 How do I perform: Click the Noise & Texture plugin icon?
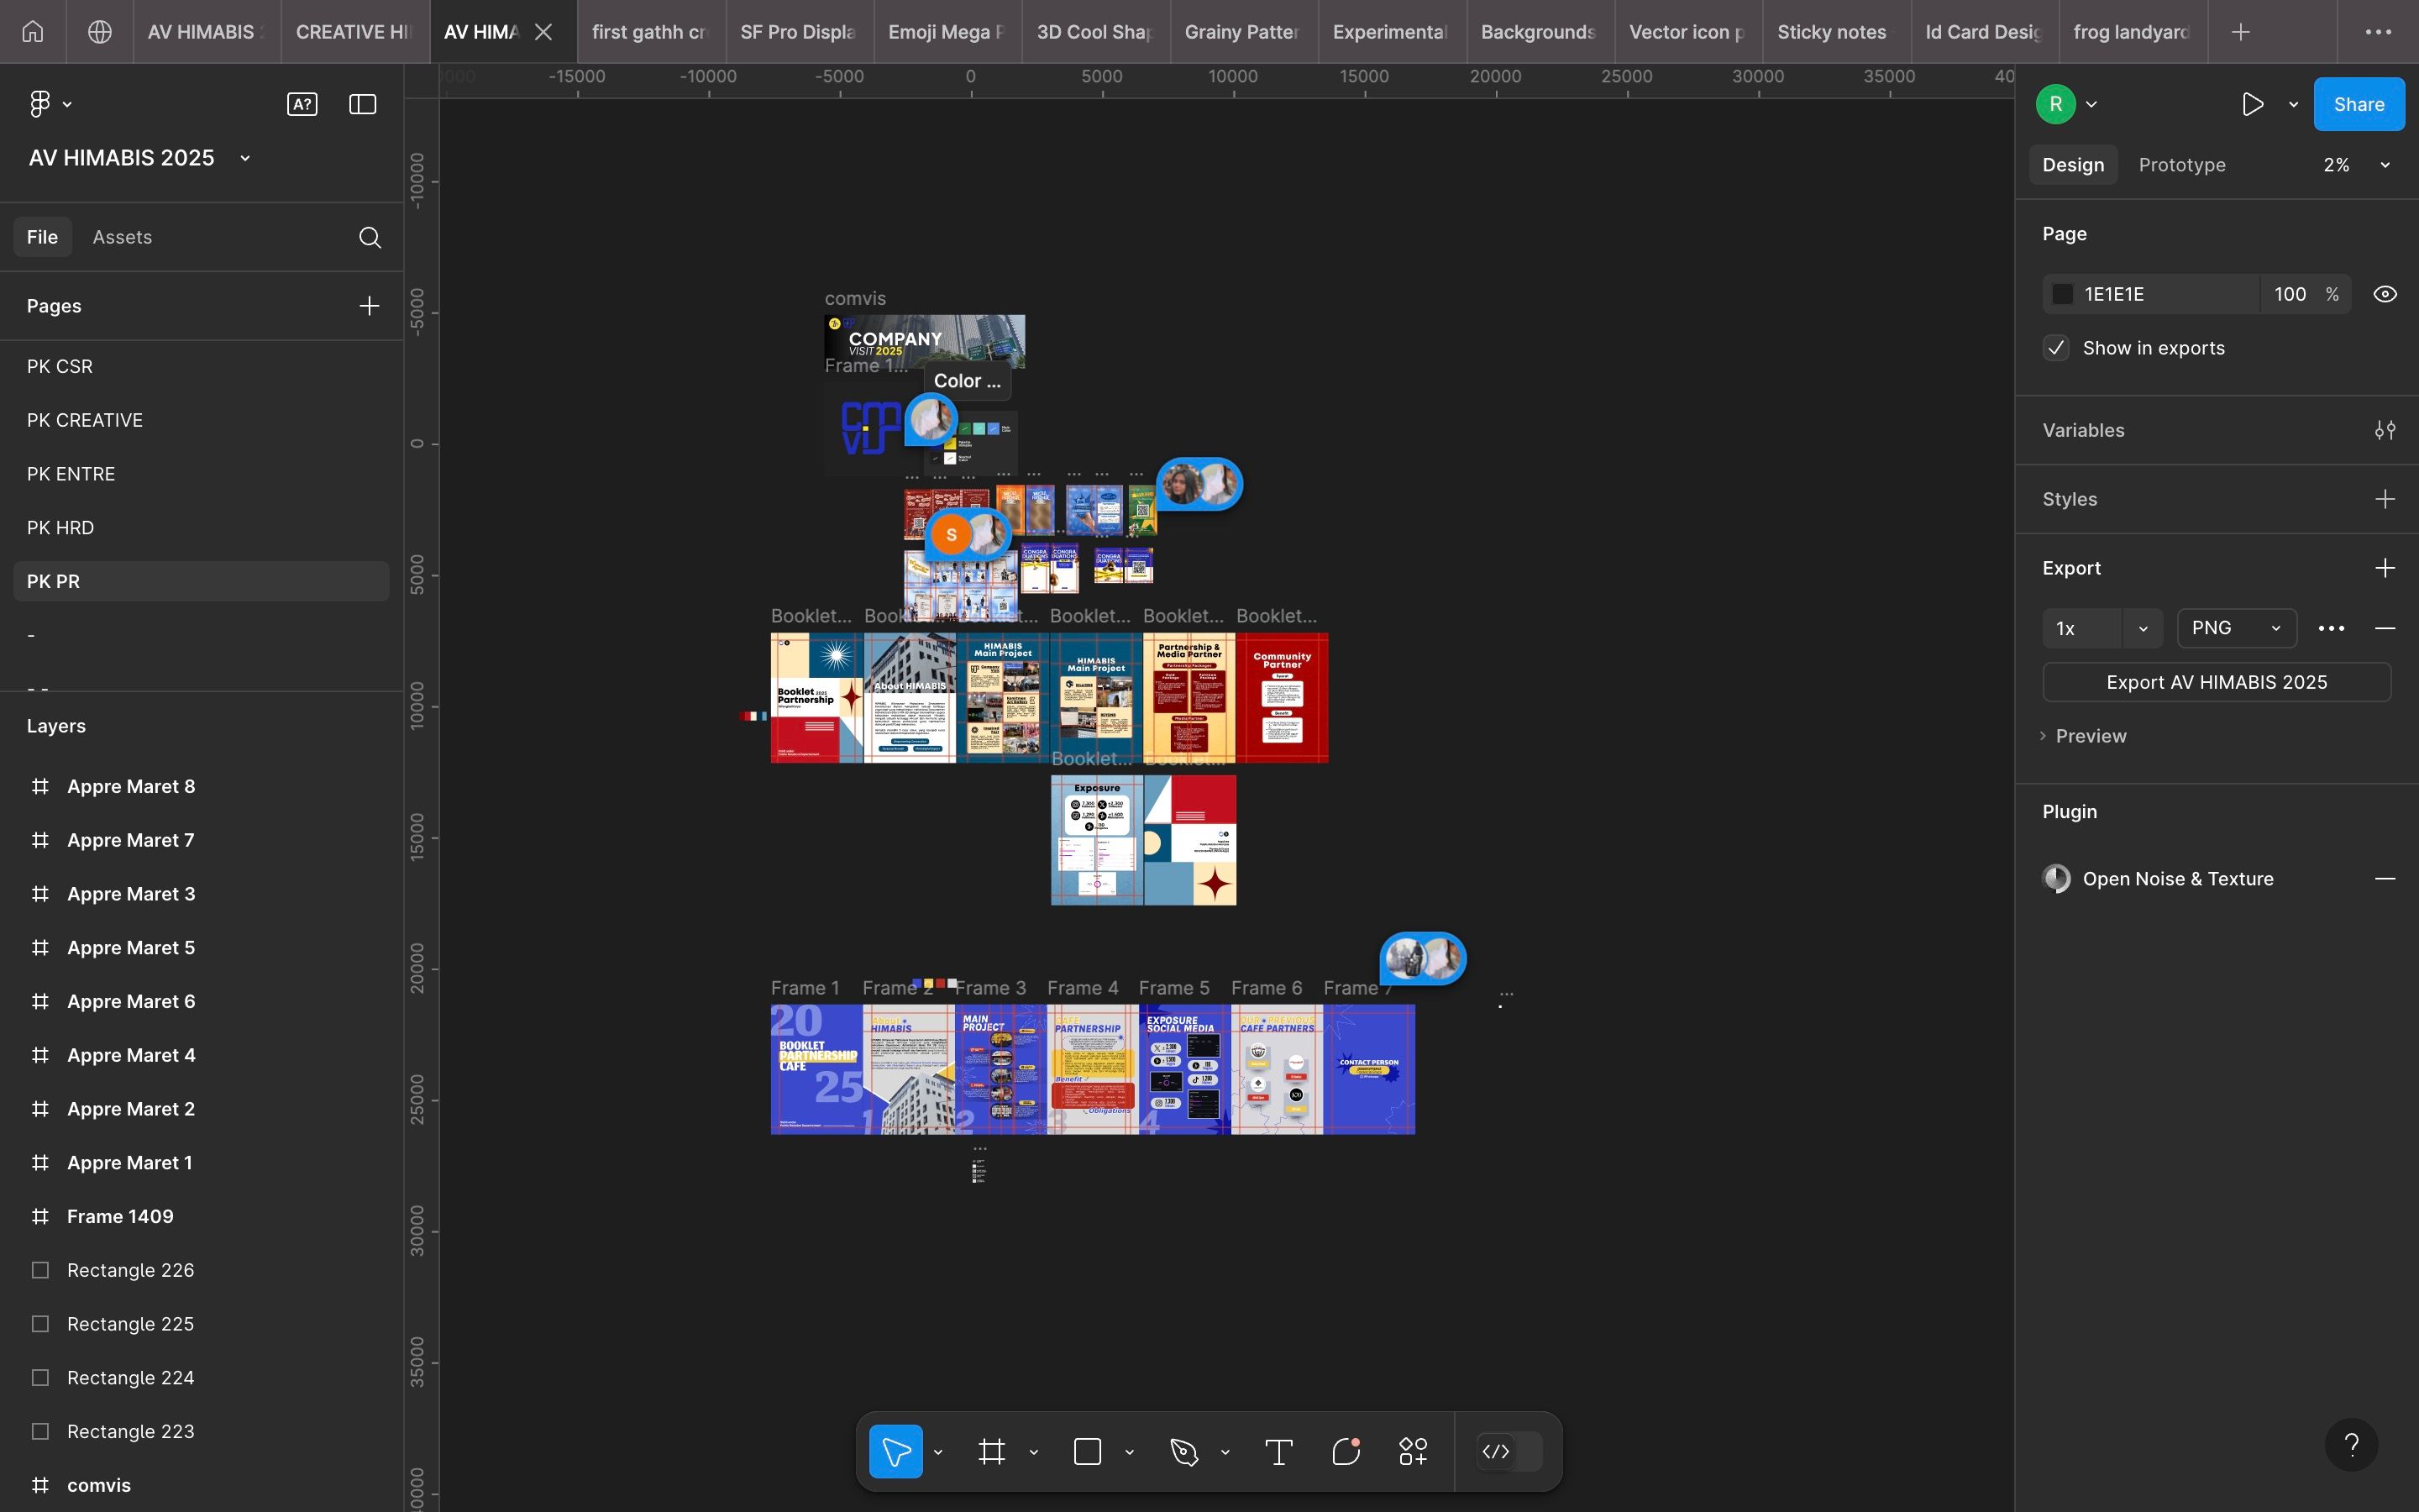(2056, 878)
